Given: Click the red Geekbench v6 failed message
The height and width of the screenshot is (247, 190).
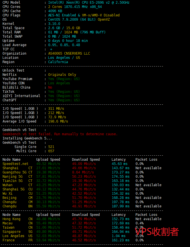Looking at the screenshot, I should (60, 134).
